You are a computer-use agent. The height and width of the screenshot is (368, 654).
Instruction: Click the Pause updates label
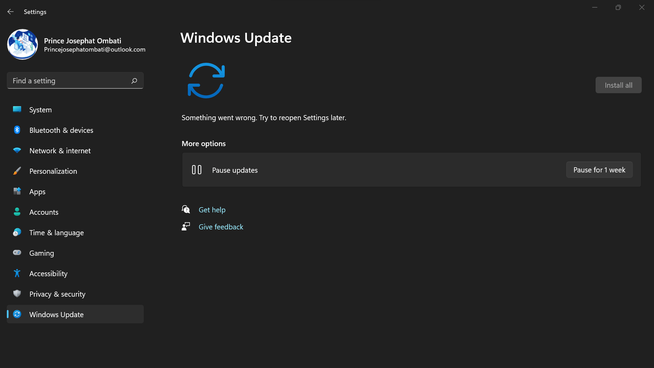pyautogui.click(x=235, y=170)
